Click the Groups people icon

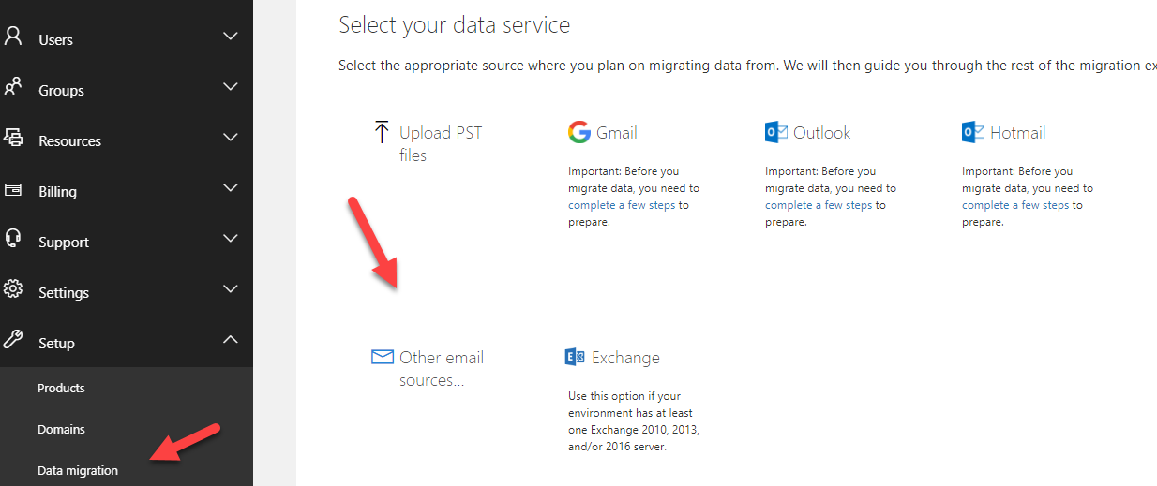coord(12,88)
